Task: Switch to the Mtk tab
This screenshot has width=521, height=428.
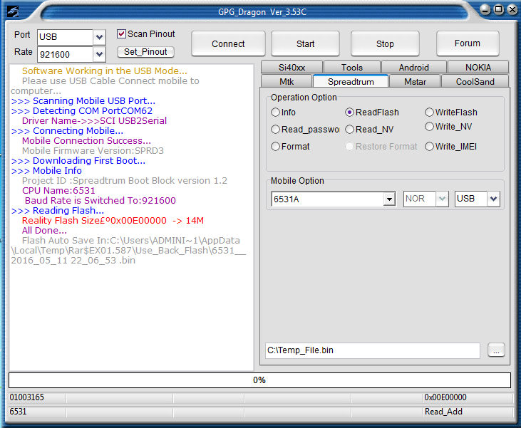Action: point(287,81)
